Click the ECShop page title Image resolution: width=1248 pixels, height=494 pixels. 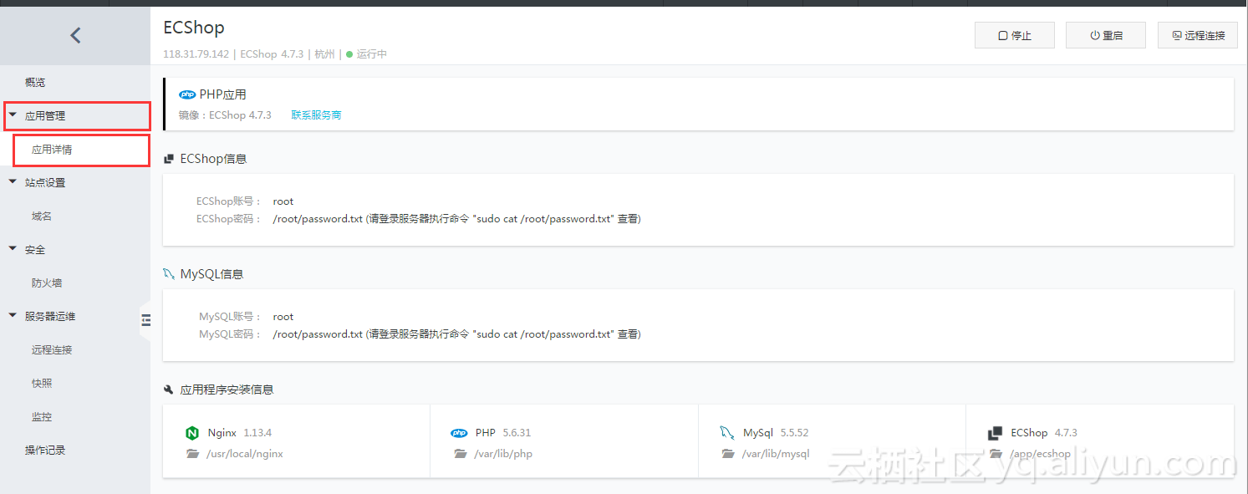(194, 28)
